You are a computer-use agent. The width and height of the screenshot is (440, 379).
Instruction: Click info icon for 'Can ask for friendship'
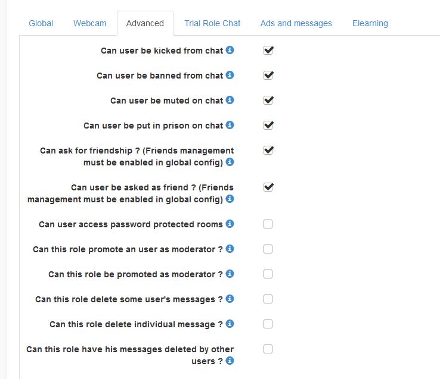pyautogui.click(x=230, y=162)
